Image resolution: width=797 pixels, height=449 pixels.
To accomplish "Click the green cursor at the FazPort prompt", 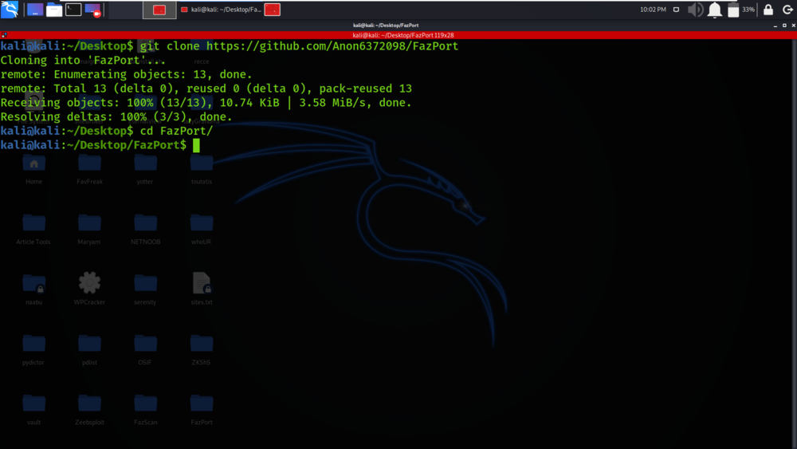I will click(x=196, y=145).
